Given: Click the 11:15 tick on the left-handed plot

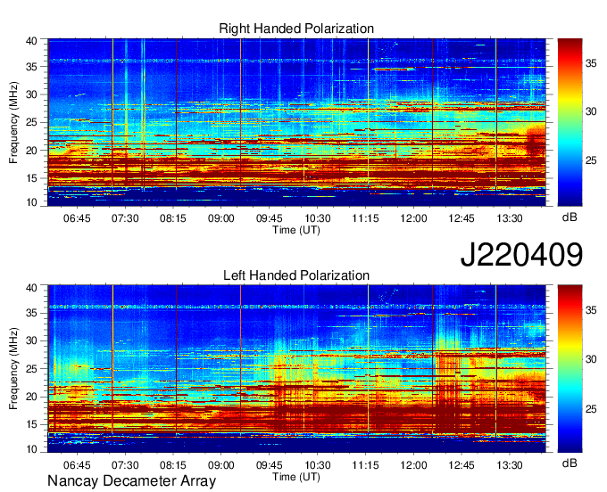Looking at the screenshot, I should click(x=365, y=465).
